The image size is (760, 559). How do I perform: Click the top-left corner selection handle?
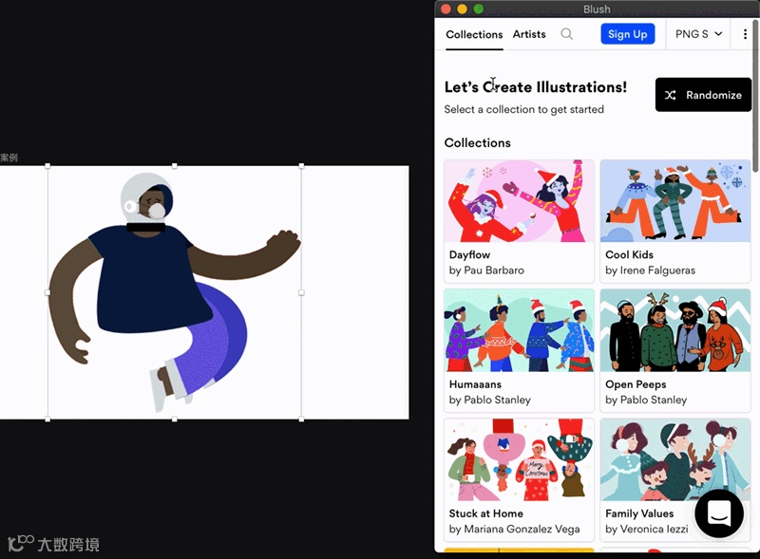pyautogui.click(x=47, y=166)
